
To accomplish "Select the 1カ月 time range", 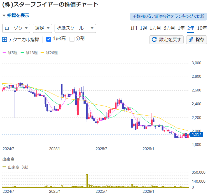I will tap(155, 28).
